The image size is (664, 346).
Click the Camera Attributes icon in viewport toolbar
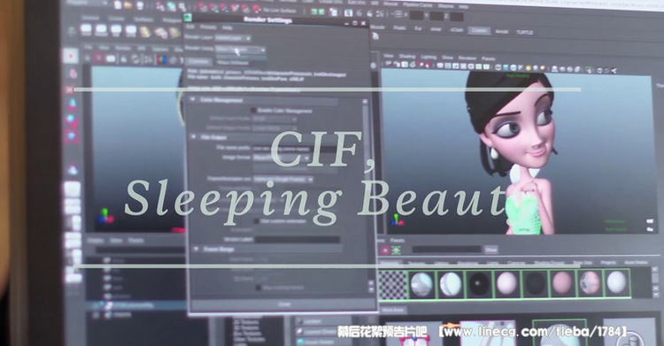398,65
